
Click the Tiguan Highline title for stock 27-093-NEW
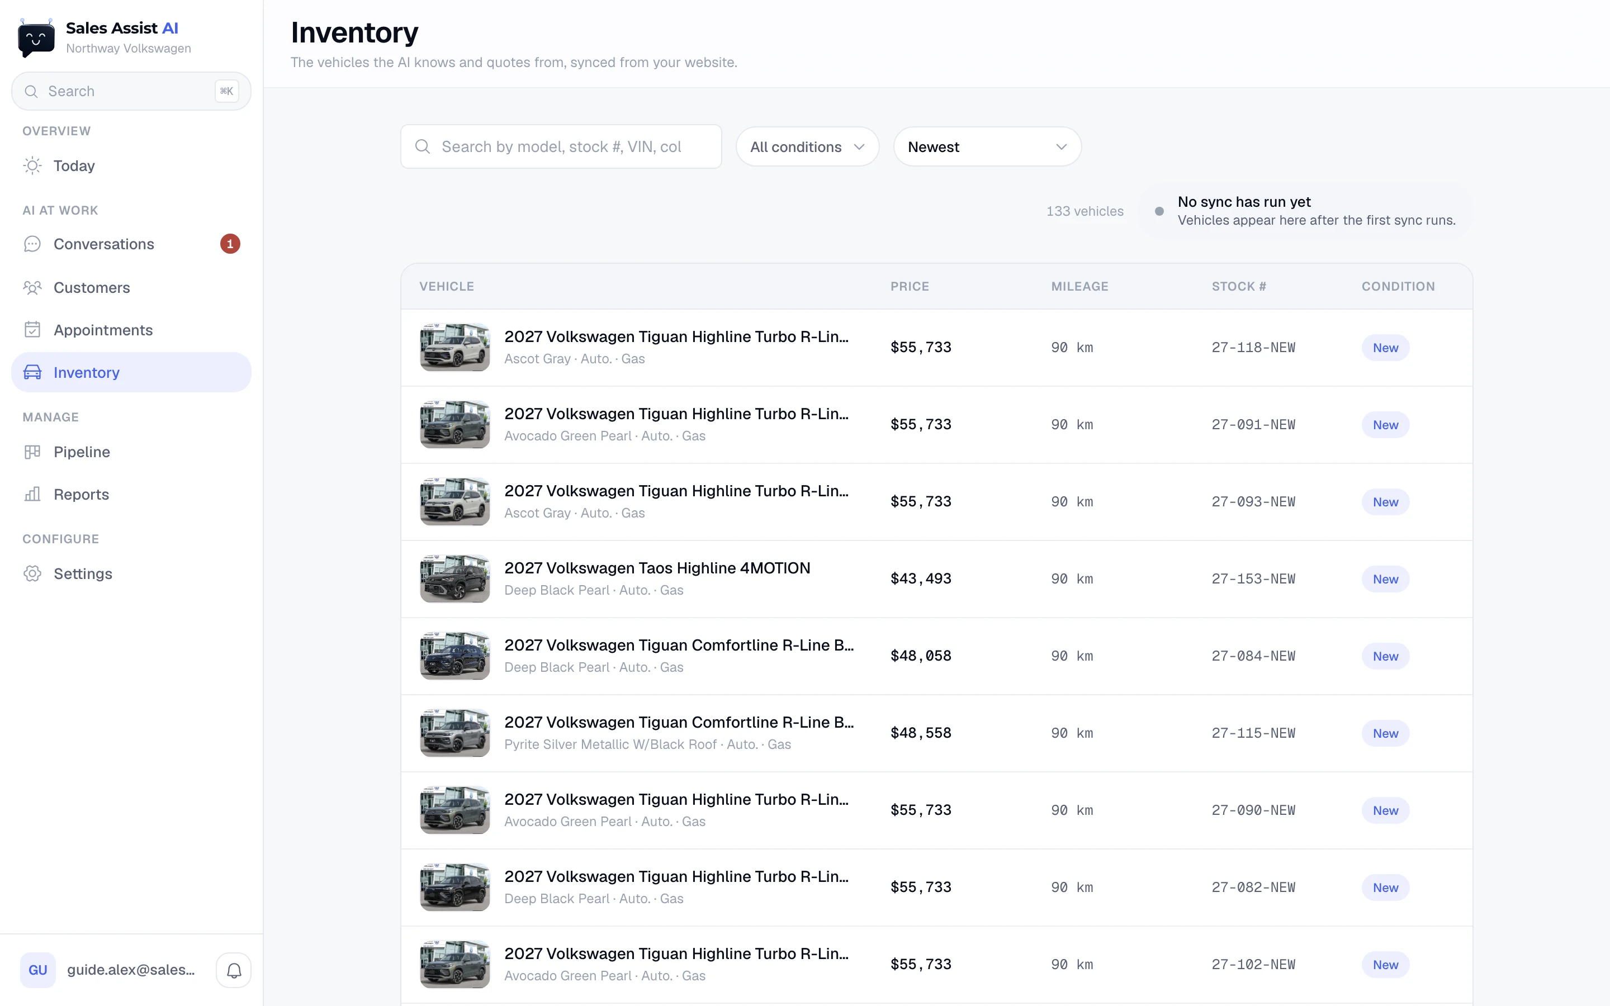676,491
